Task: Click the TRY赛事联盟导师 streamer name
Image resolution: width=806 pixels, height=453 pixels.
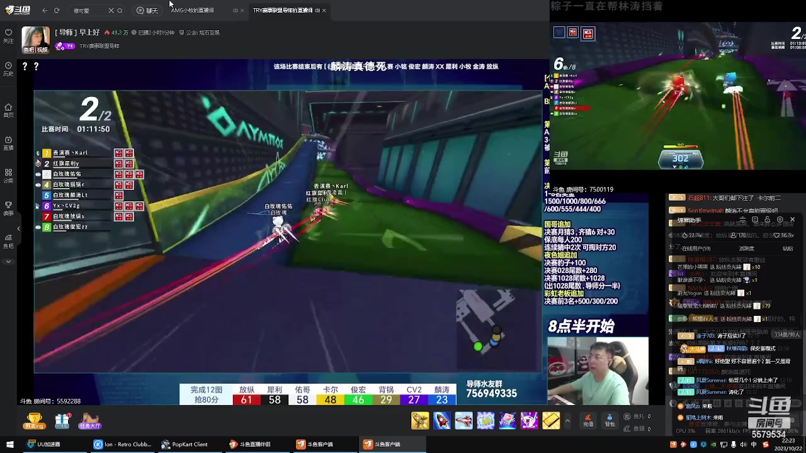Action: coord(99,46)
